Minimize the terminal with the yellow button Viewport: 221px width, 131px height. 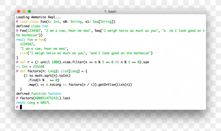click(x=24, y=11)
